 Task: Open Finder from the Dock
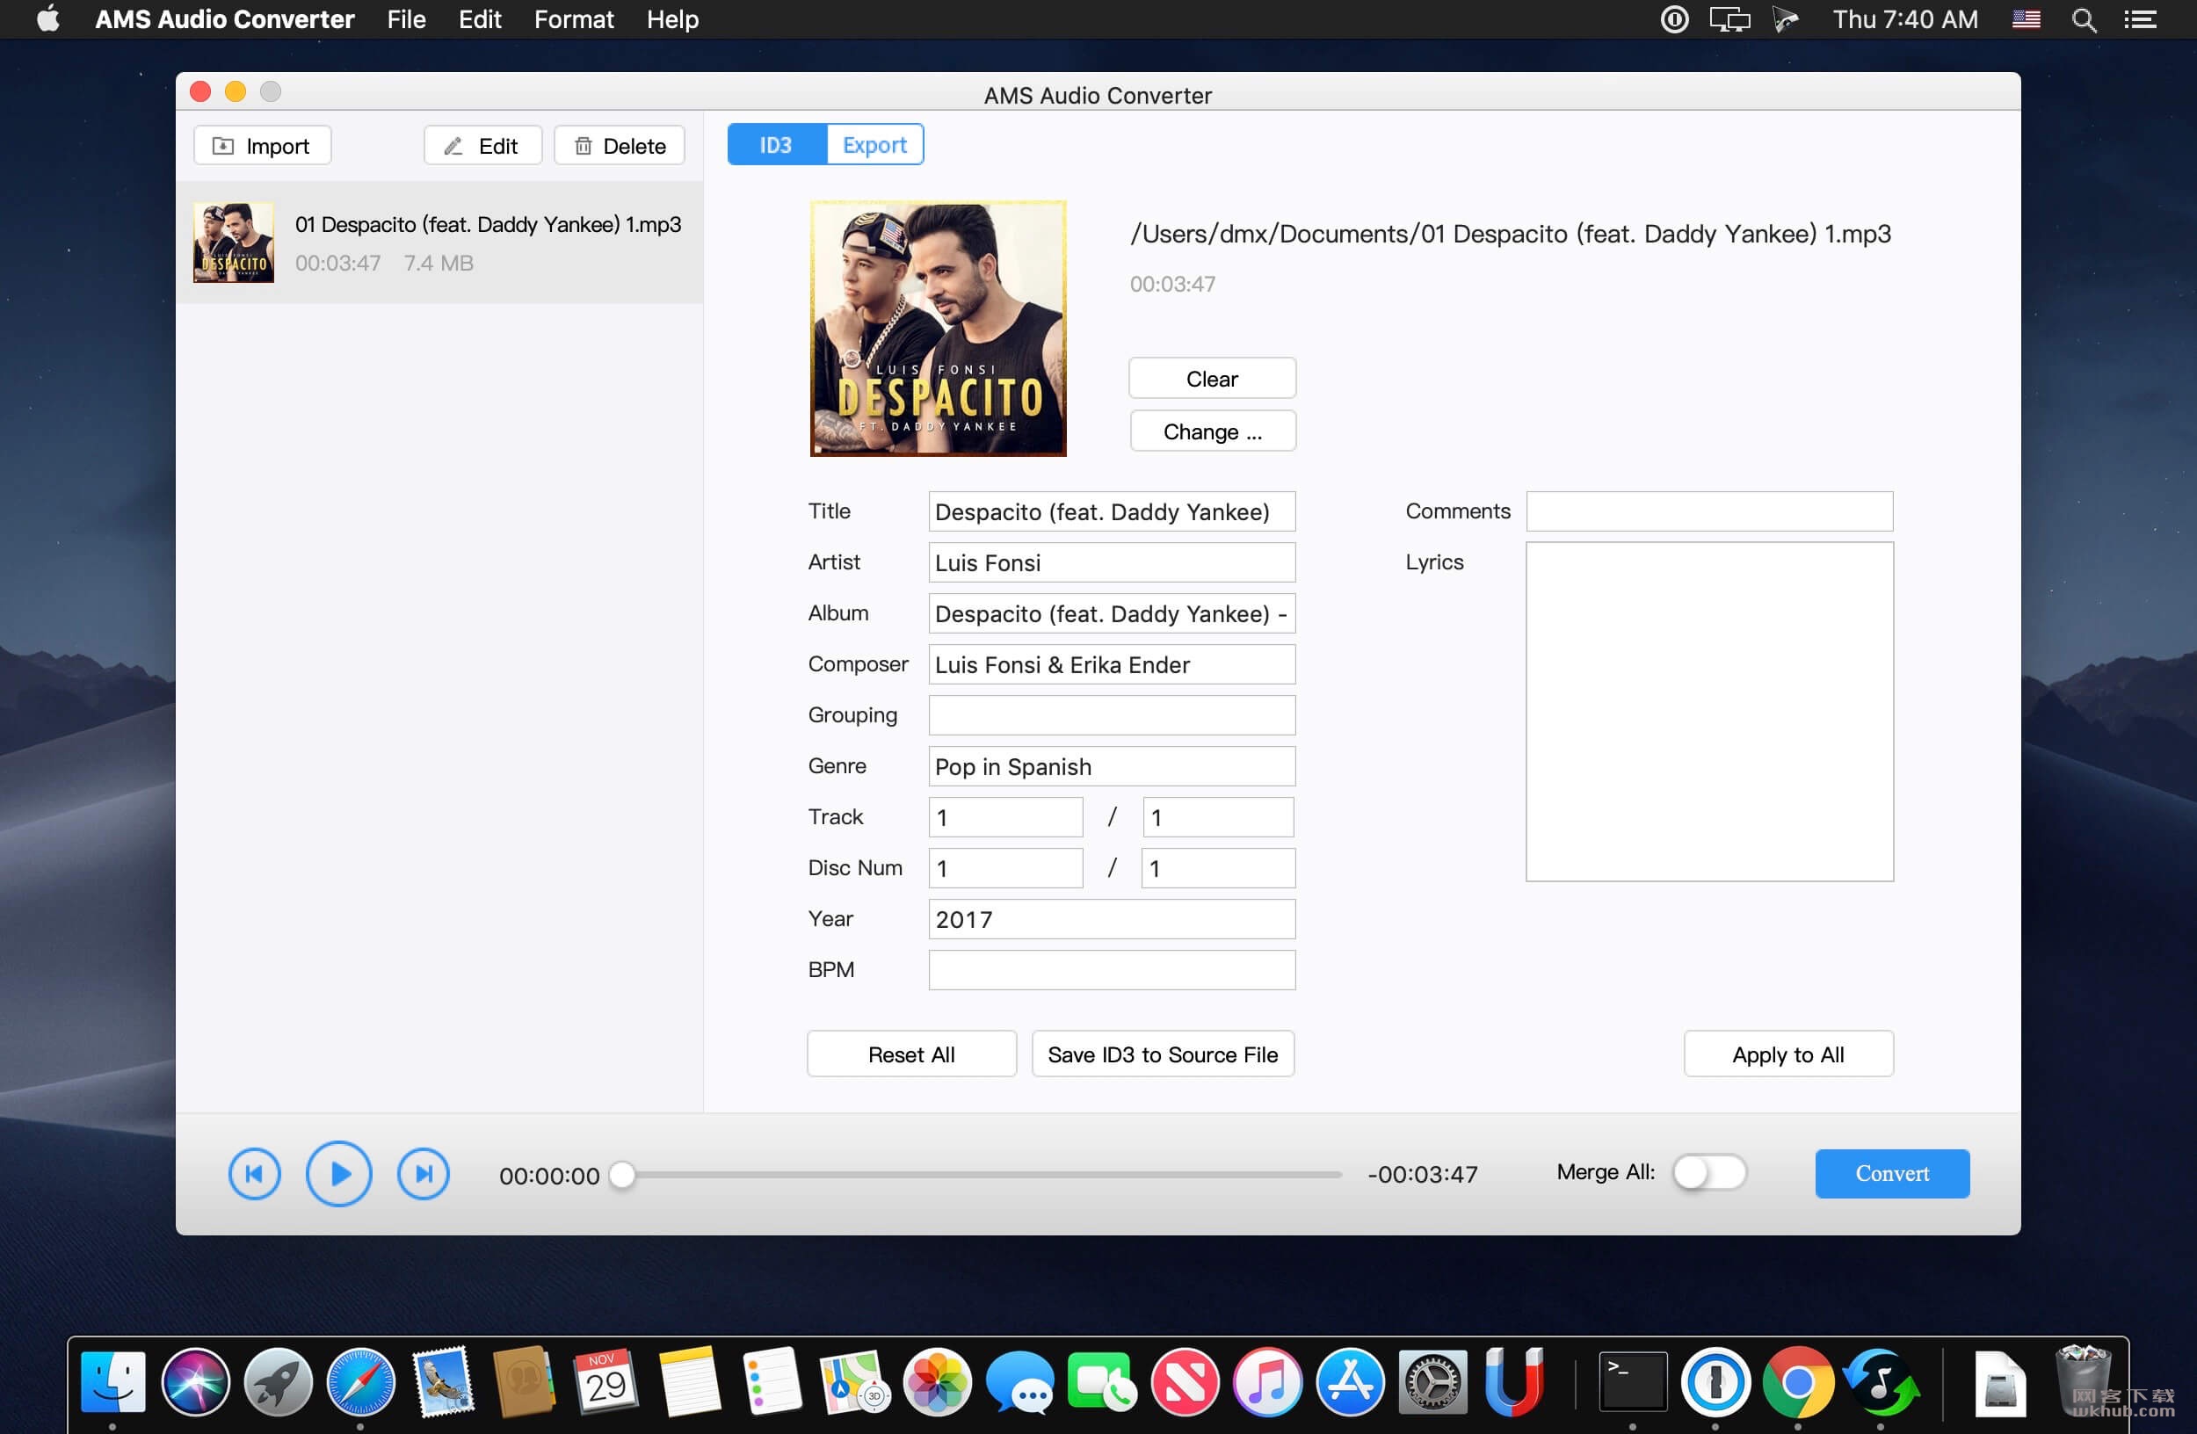coord(112,1381)
